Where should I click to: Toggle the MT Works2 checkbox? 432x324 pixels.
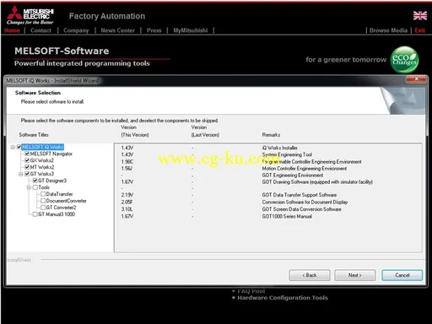tap(27, 167)
